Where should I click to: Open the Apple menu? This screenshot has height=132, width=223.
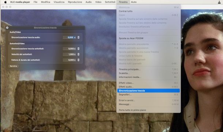click(x=5, y=2)
